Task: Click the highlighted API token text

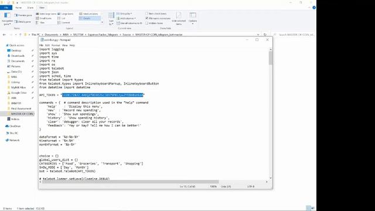Action: pos(103,95)
